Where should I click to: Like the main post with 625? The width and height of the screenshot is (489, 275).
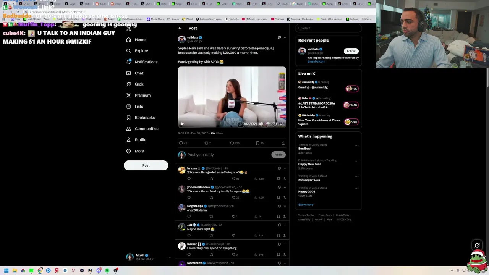[x=235, y=143]
